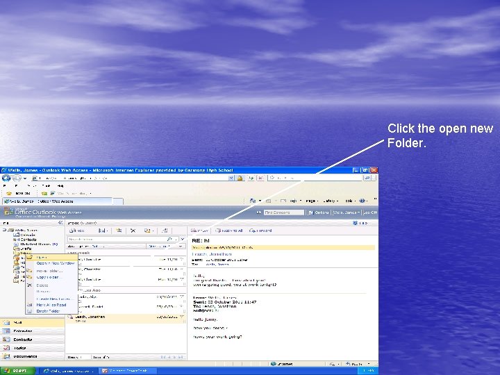Click the Reply button in reading pane
500x375 pixels.
coord(199,231)
